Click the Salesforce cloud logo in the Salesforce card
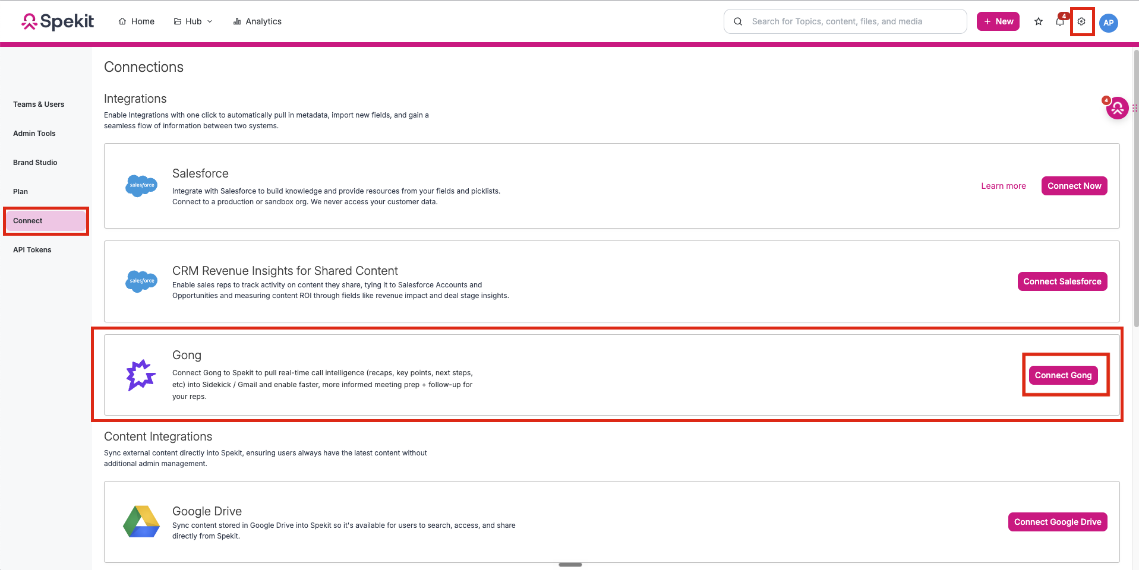Image resolution: width=1139 pixels, height=570 pixels. click(141, 186)
